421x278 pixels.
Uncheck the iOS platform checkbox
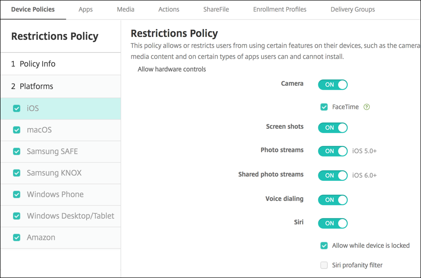17,109
